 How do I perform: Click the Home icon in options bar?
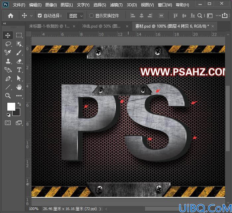coord(11,16)
